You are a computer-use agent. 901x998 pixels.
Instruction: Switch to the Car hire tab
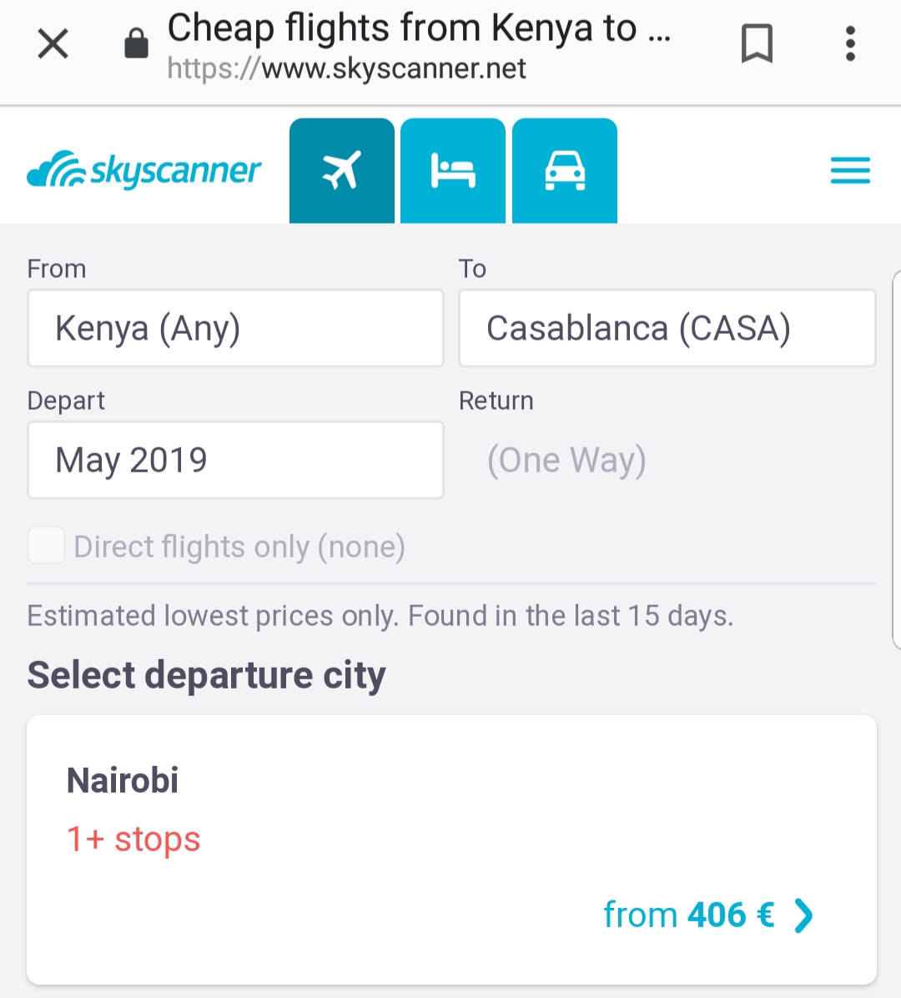pyautogui.click(x=565, y=171)
